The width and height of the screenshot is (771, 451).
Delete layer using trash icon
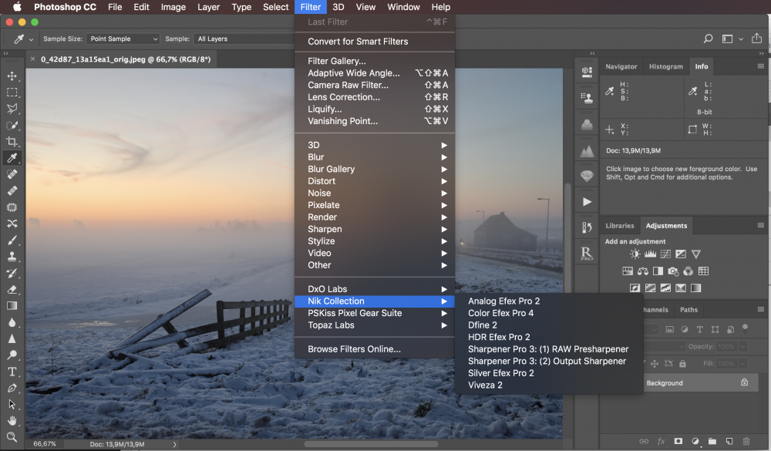point(746,441)
